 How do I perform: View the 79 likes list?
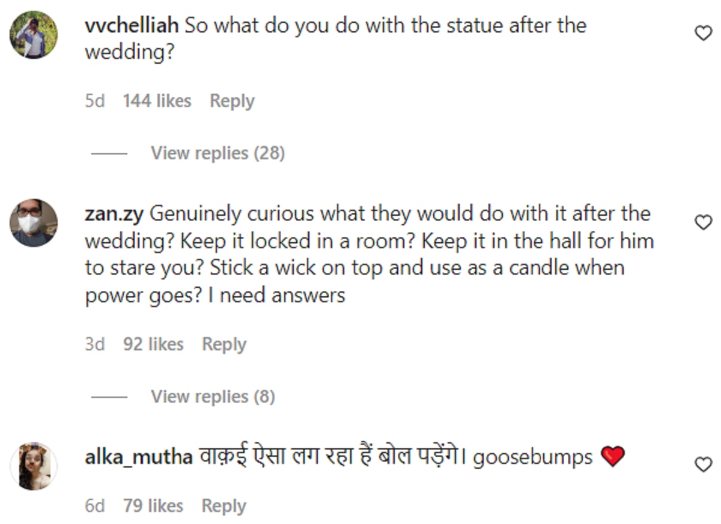coord(153,506)
